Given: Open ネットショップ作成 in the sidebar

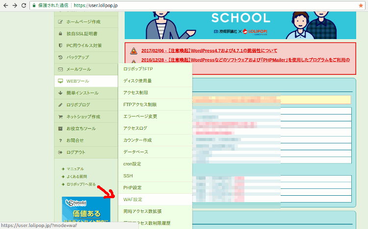Looking at the screenshot, I should click(x=86, y=116).
